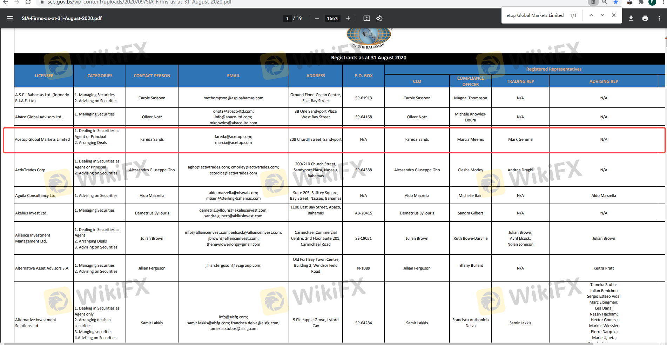
Task: Click the 156% zoom level field
Action: [332, 18]
